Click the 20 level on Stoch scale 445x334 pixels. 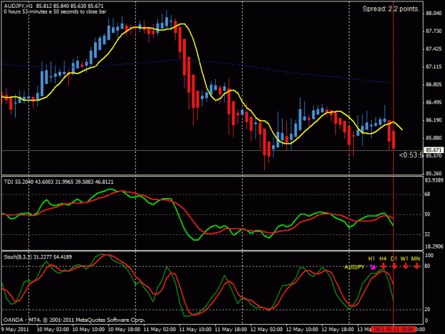[x=427, y=310]
